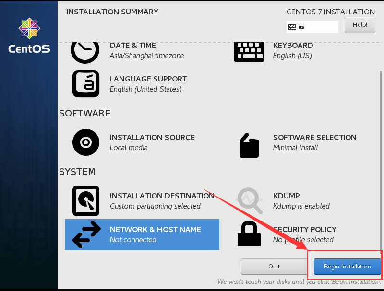
Task: Click Kdump is enabled text
Action: (301, 206)
